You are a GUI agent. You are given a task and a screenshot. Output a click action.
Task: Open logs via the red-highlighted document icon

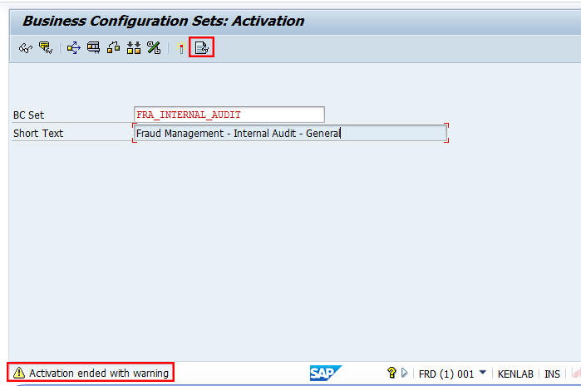pos(202,47)
